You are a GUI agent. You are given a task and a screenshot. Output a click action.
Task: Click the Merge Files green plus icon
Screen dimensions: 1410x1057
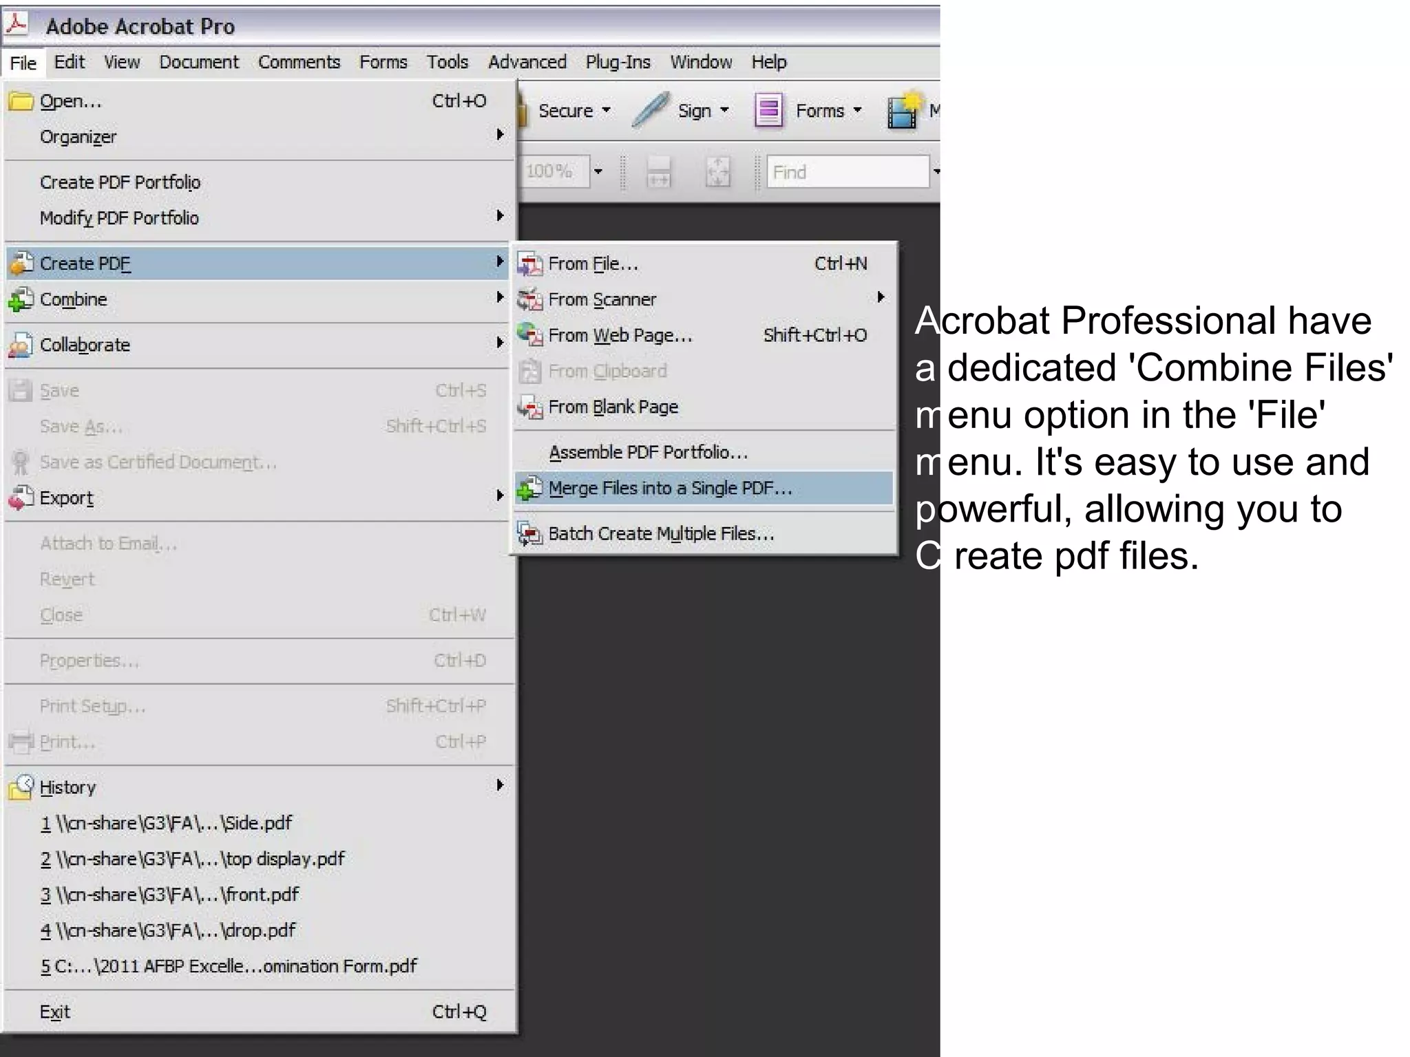pos(530,488)
